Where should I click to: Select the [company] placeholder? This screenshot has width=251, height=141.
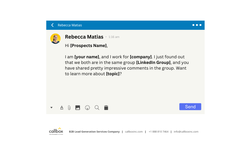141,57
